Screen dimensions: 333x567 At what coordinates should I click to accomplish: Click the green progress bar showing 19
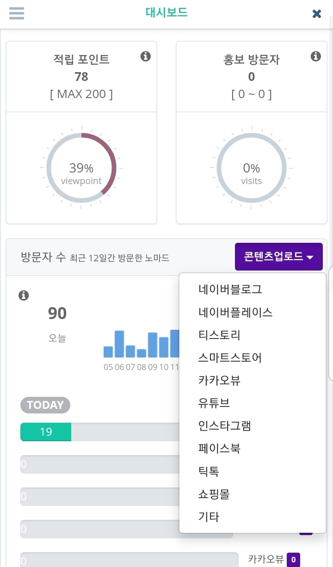[45, 431]
